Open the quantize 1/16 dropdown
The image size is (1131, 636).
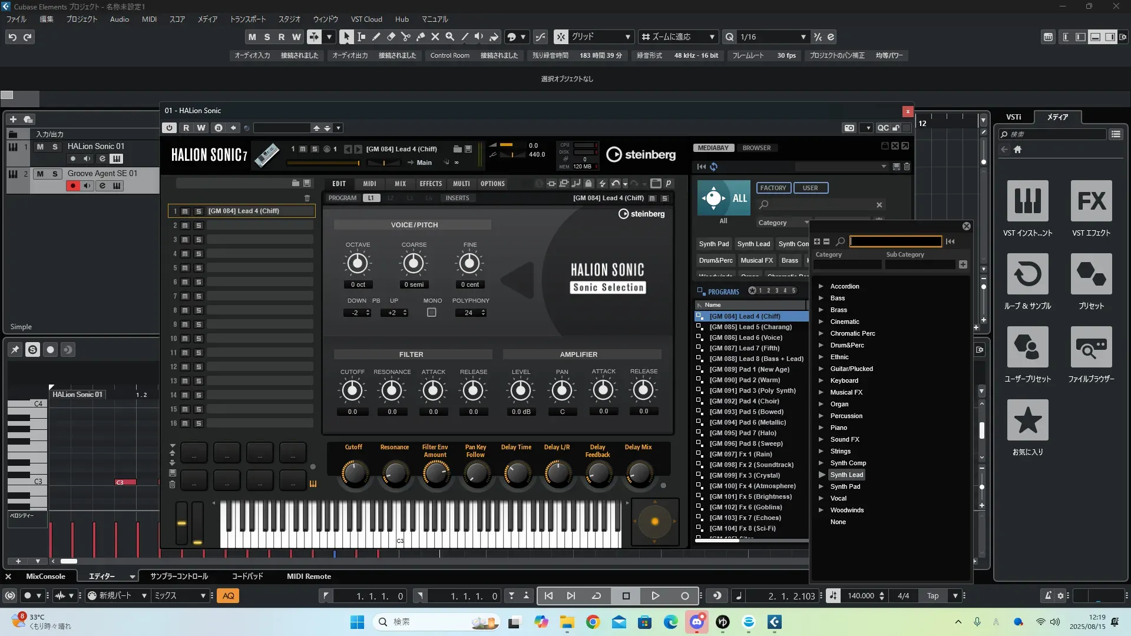[x=803, y=37]
